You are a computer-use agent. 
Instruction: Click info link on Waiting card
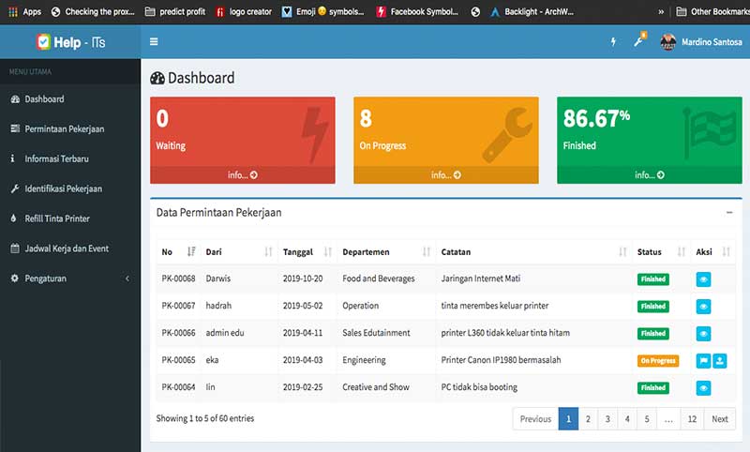coord(243,175)
